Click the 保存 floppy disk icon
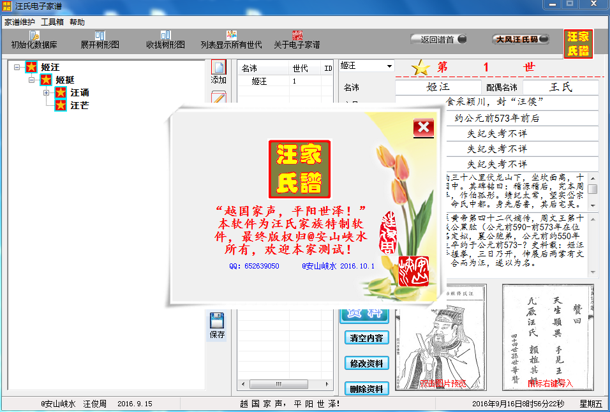610x412 pixels. pyautogui.click(x=217, y=321)
